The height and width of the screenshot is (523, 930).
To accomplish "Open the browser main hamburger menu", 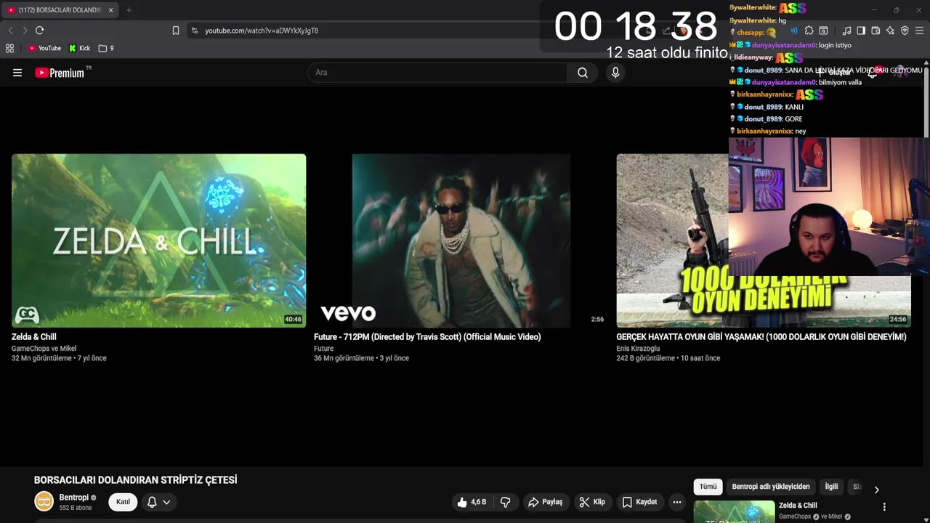I will (x=919, y=31).
